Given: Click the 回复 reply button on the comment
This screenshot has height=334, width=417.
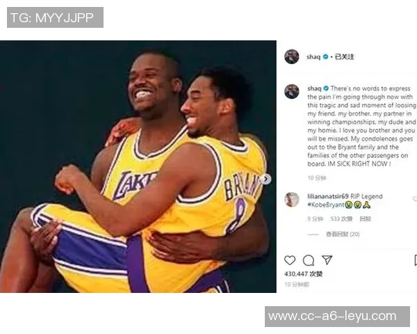Looking at the screenshot, I should (x=365, y=219).
